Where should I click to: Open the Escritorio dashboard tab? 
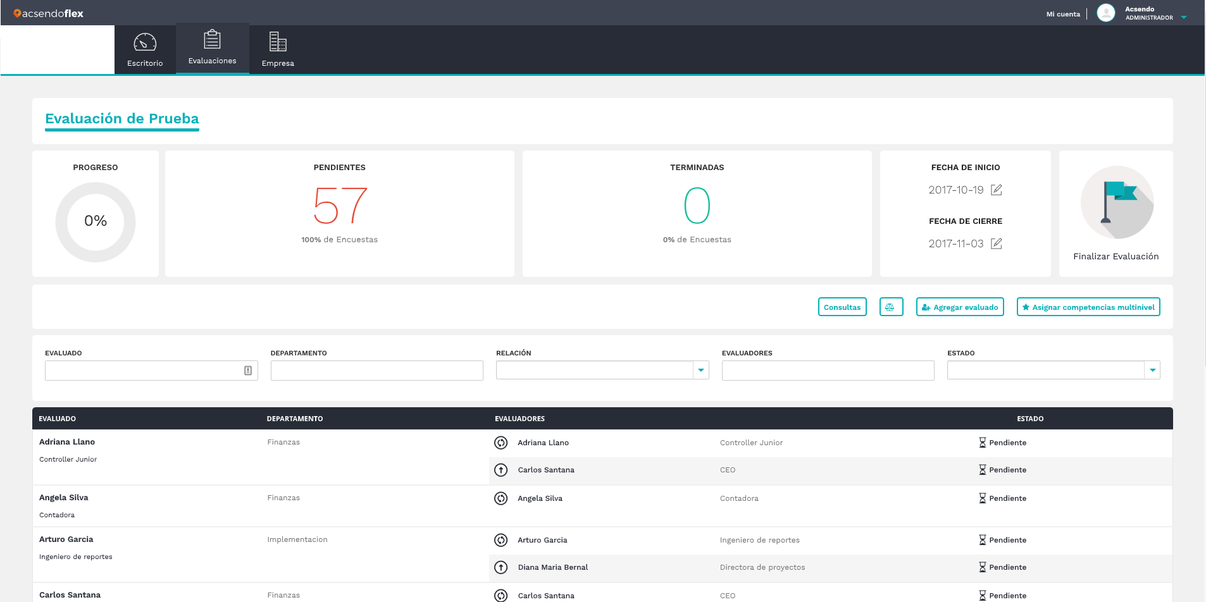click(145, 50)
